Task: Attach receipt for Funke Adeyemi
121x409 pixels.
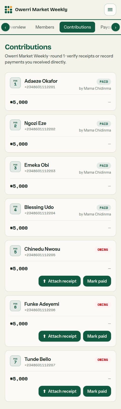Action: pyautogui.click(x=59, y=336)
